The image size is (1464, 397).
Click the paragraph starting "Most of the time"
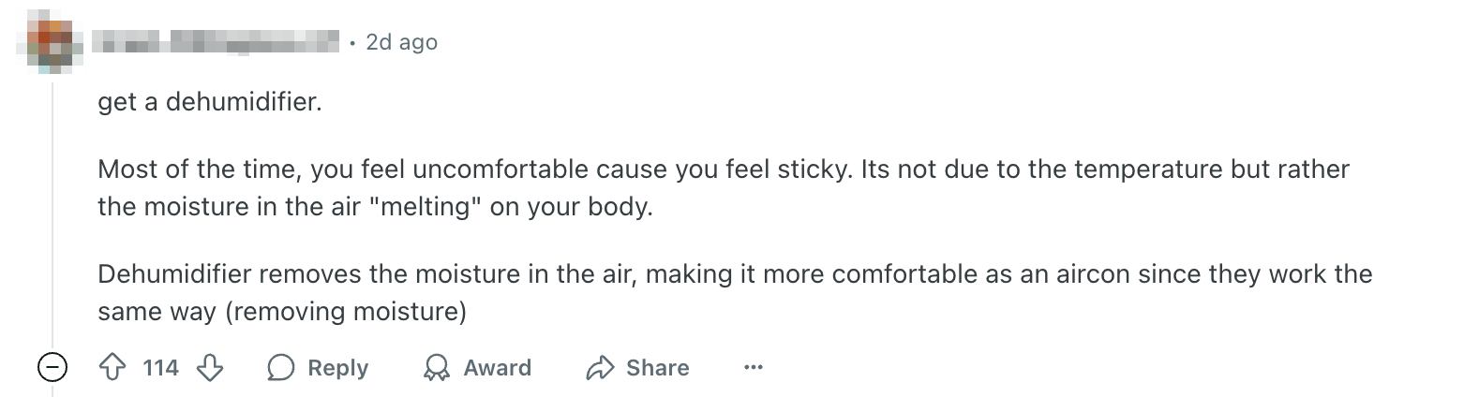(x=722, y=170)
